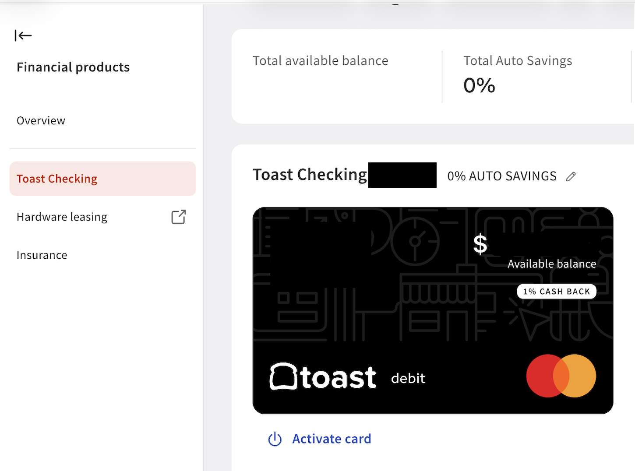Go to the Insurance page
The width and height of the screenshot is (635, 471).
click(x=42, y=255)
